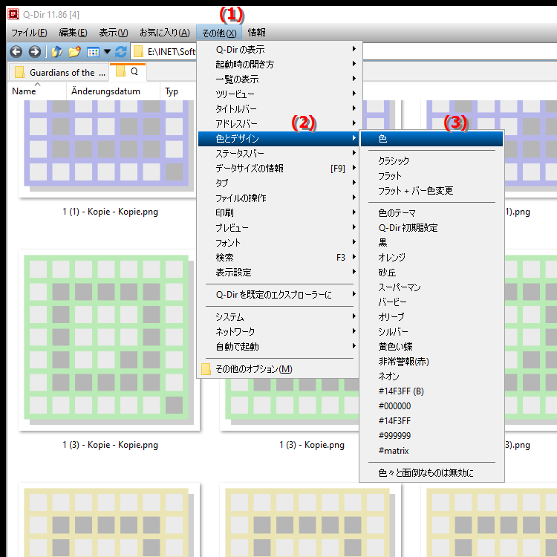Sort by the Änderungsdatum column header
Viewport: 557px width, 557px height.
[x=112, y=91]
